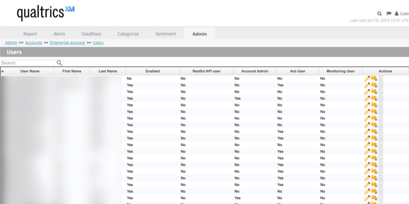Switch to the Alerts tab
This screenshot has height=204, width=409.
59,34
